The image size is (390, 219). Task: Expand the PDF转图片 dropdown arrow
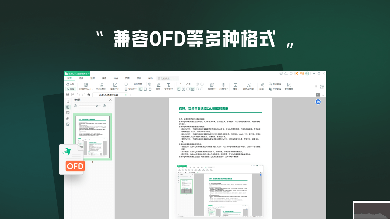[x=107, y=89]
